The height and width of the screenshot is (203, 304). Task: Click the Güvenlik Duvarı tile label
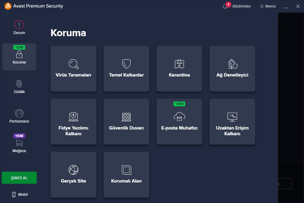(x=126, y=128)
